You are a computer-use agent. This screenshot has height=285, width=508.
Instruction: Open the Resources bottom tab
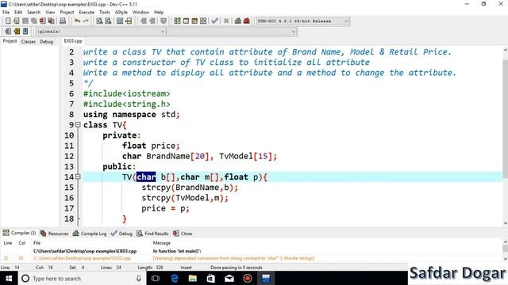(55, 234)
